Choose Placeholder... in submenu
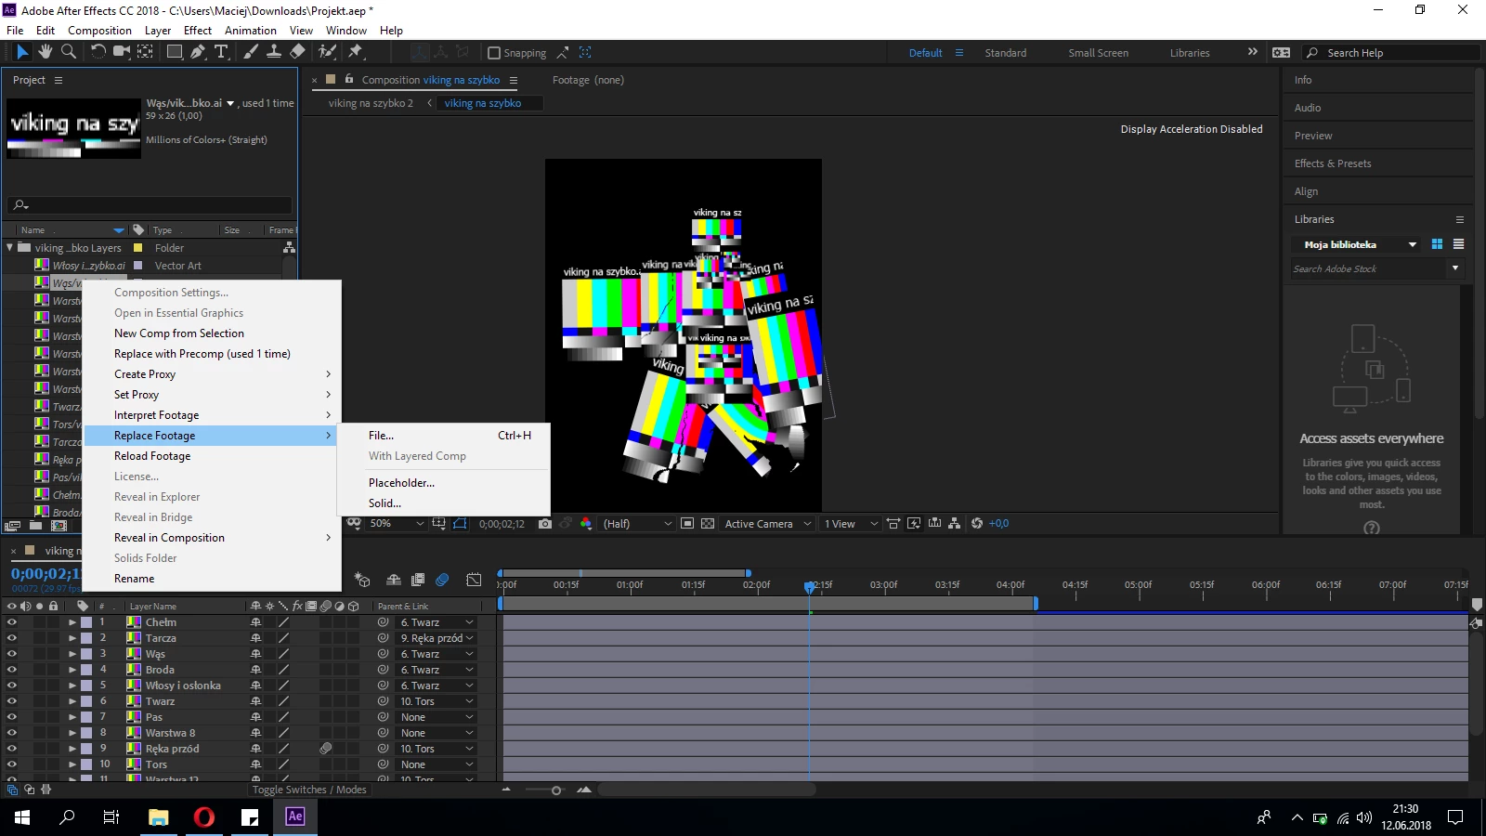This screenshot has height=836, width=1486. (x=444, y=483)
